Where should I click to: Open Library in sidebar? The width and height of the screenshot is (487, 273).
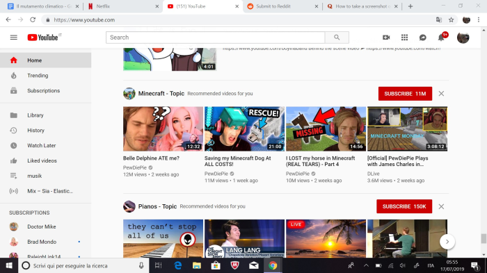point(46,115)
